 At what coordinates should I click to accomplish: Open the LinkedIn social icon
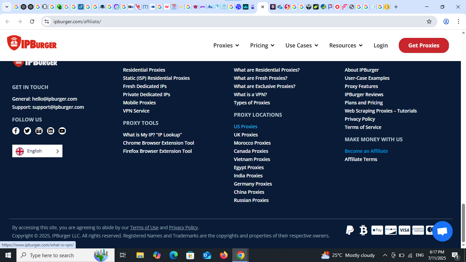(x=50, y=131)
